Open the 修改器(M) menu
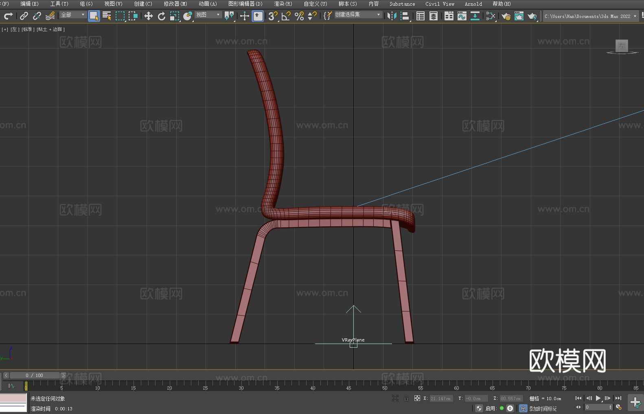The image size is (644, 414). pos(175,4)
